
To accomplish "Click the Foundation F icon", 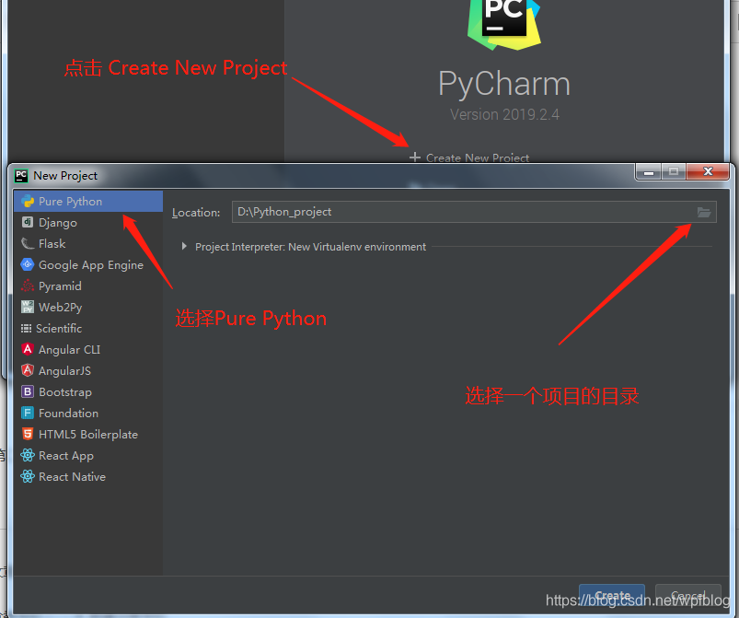I will (28, 413).
